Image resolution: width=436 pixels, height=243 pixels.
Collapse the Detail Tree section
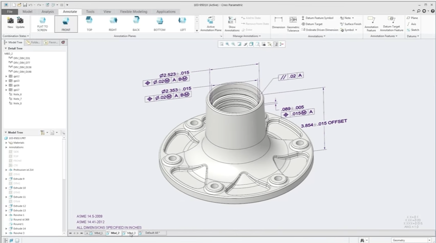click(6, 48)
